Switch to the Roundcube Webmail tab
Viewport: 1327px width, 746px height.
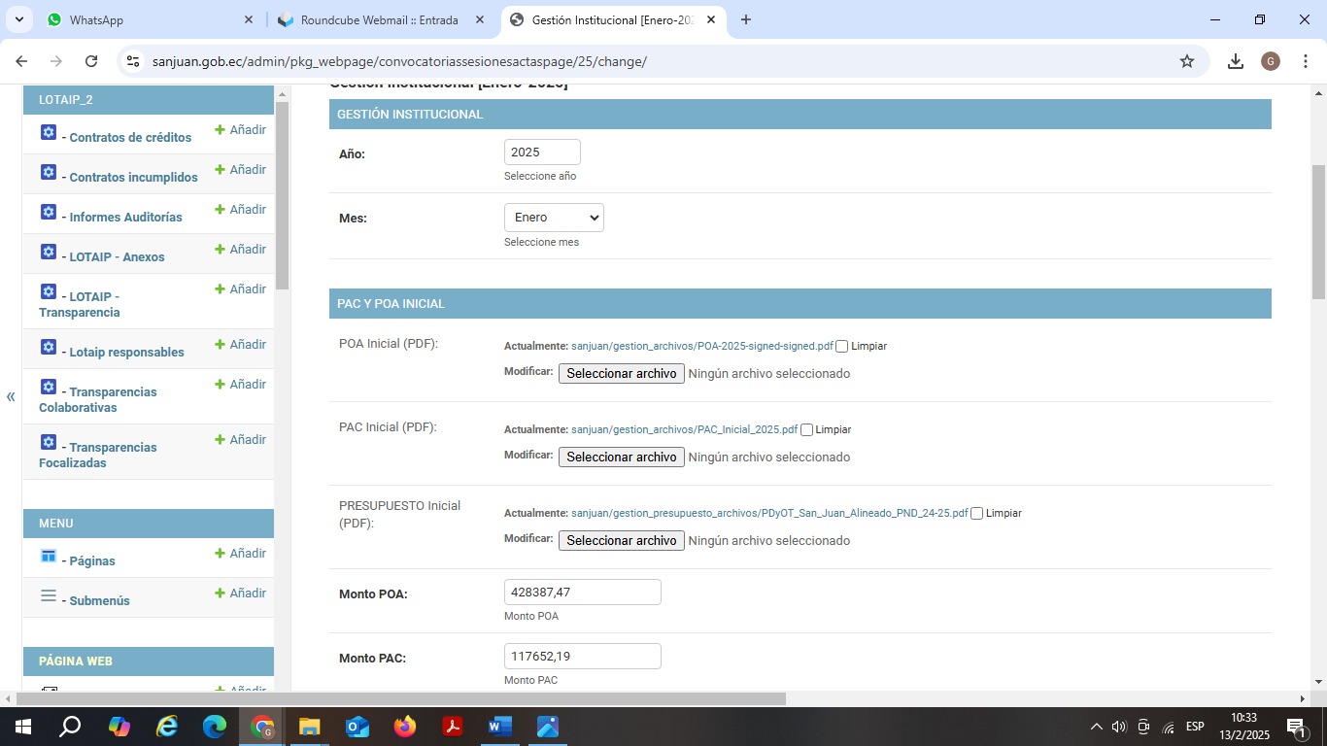pos(379,19)
